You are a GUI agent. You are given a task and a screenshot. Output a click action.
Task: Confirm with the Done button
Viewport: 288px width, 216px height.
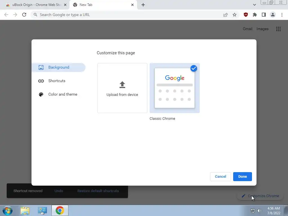pos(242,177)
